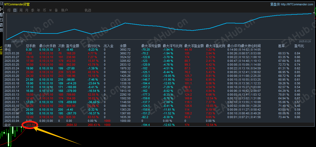Click the percentage 63.53 %
The width and height of the screenshot is (316, 147).
pyautogui.click(x=93, y=117)
